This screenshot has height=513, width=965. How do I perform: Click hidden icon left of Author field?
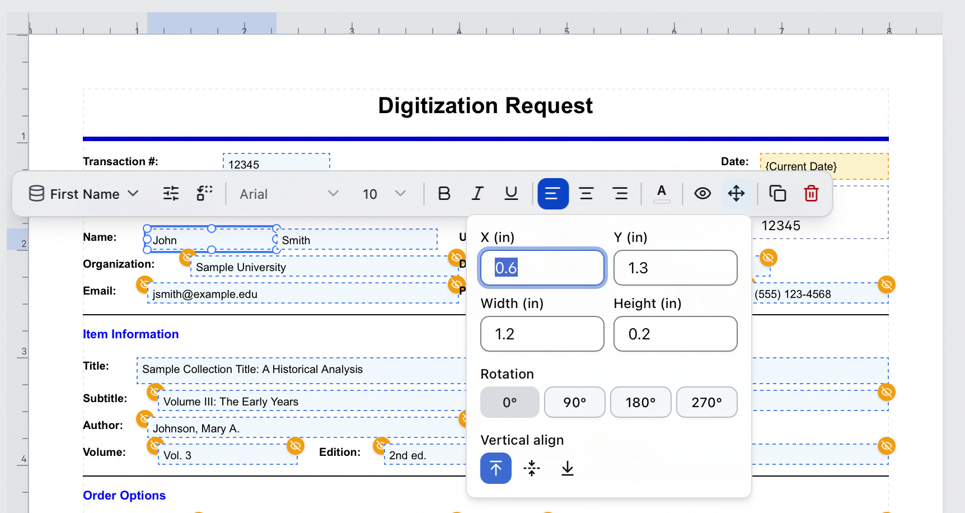[x=144, y=419]
